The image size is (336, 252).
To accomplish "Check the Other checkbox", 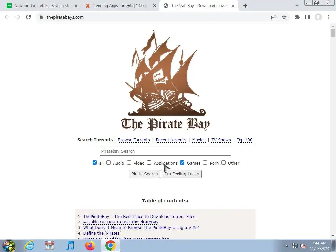I will click(x=223, y=163).
